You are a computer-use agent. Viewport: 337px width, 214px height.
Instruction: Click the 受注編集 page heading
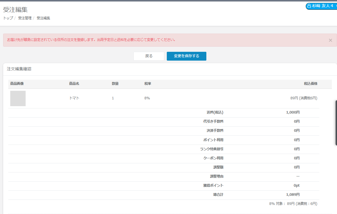tap(15, 10)
